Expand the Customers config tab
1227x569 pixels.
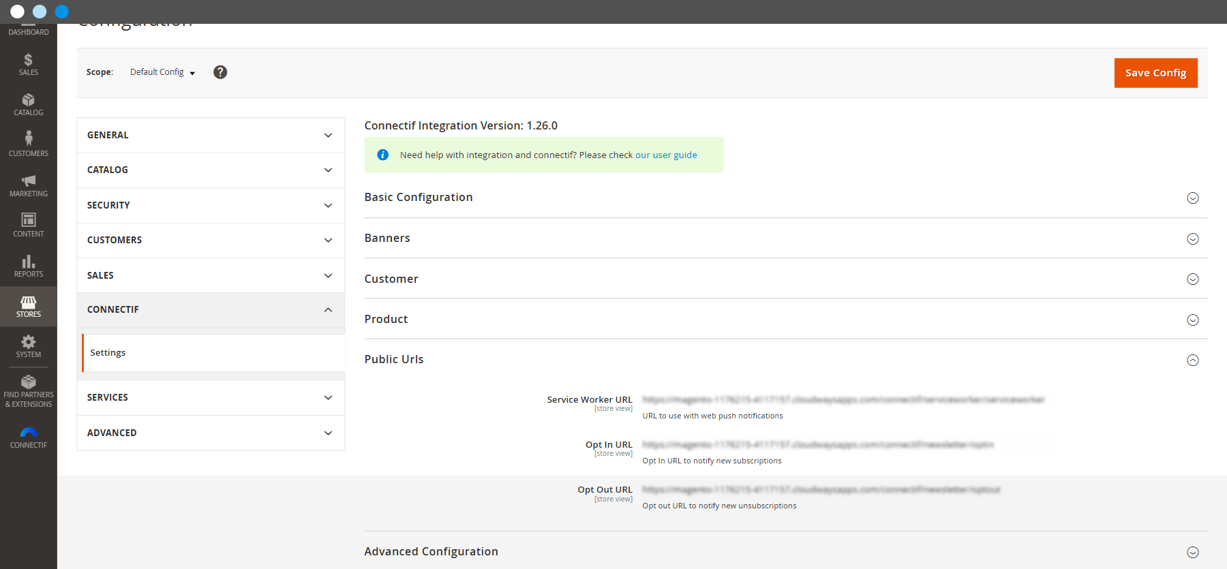[x=211, y=240]
